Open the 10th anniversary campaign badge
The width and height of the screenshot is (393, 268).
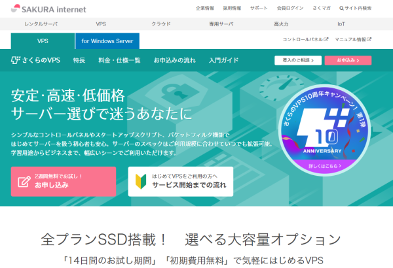click(325, 130)
